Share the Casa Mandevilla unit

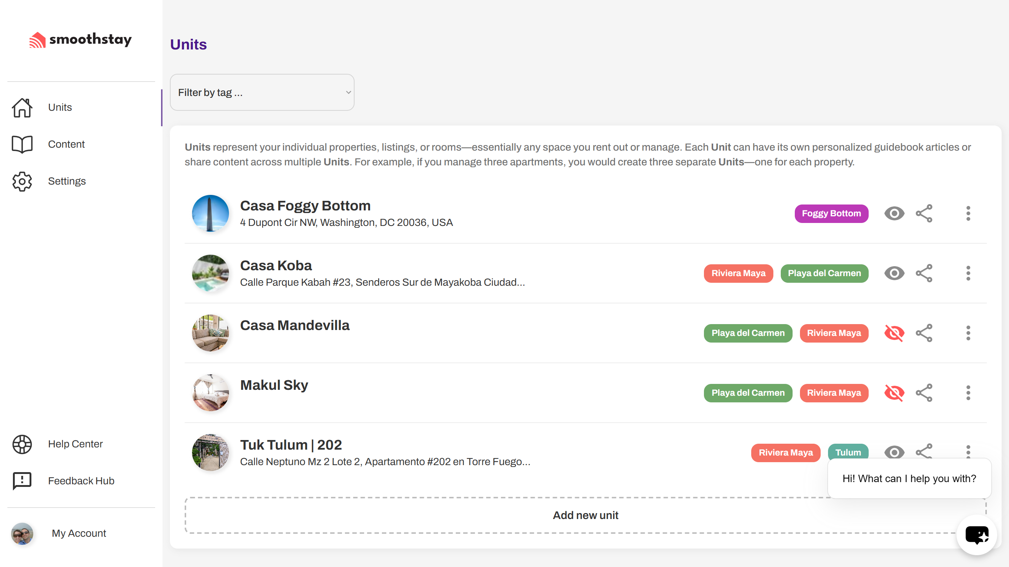(x=924, y=333)
